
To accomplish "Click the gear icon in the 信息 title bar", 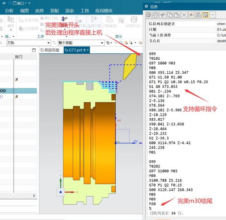I will (x=146, y=6).
